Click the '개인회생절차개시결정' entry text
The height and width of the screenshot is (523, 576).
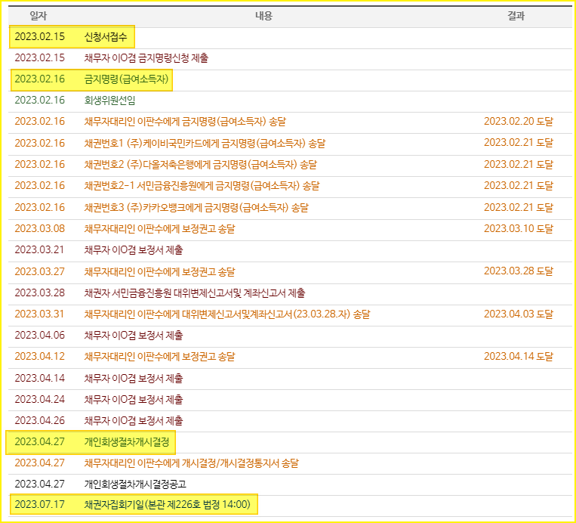pos(126,441)
